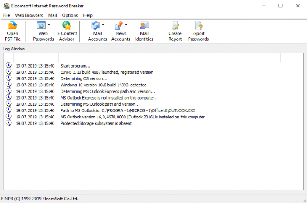Minimize the Elcomsoft window
This screenshot has height=203, width=307.
click(x=264, y=6)
